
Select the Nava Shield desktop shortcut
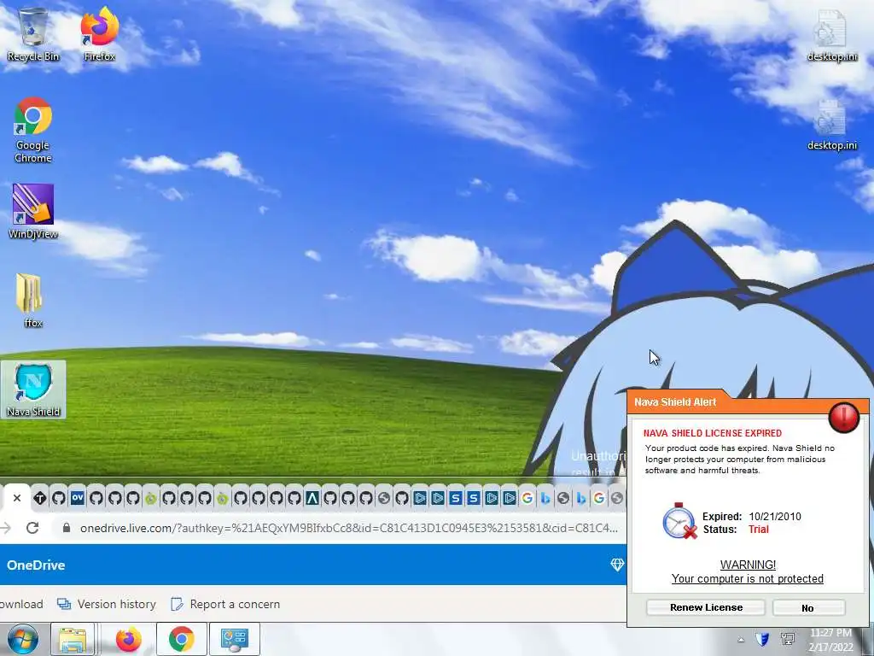pos(33,389)
